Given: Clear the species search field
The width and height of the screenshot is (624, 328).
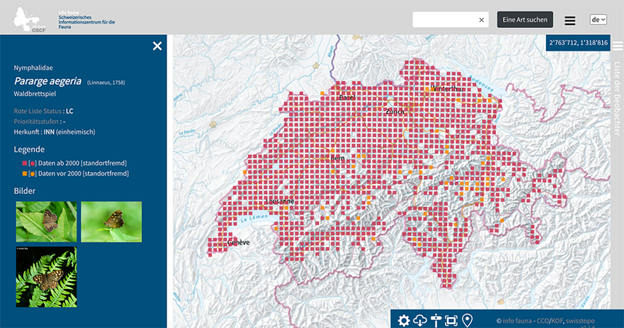Looking at the screenshot, I should (x=481, y=19).
